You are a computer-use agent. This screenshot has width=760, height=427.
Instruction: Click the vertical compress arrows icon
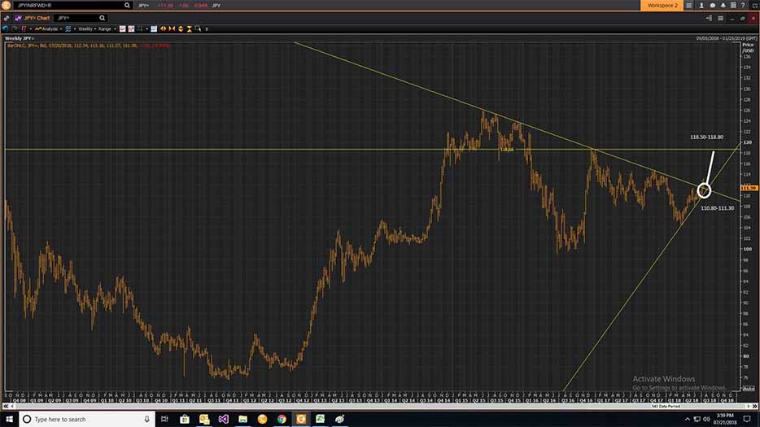[189, 29]
